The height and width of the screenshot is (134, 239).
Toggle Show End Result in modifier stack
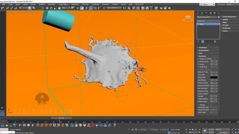coord(202,41)
